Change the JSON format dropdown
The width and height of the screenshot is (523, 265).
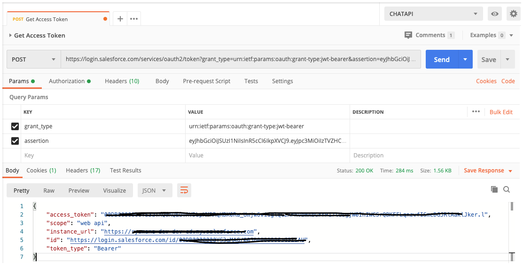click(x=155, y=190)
